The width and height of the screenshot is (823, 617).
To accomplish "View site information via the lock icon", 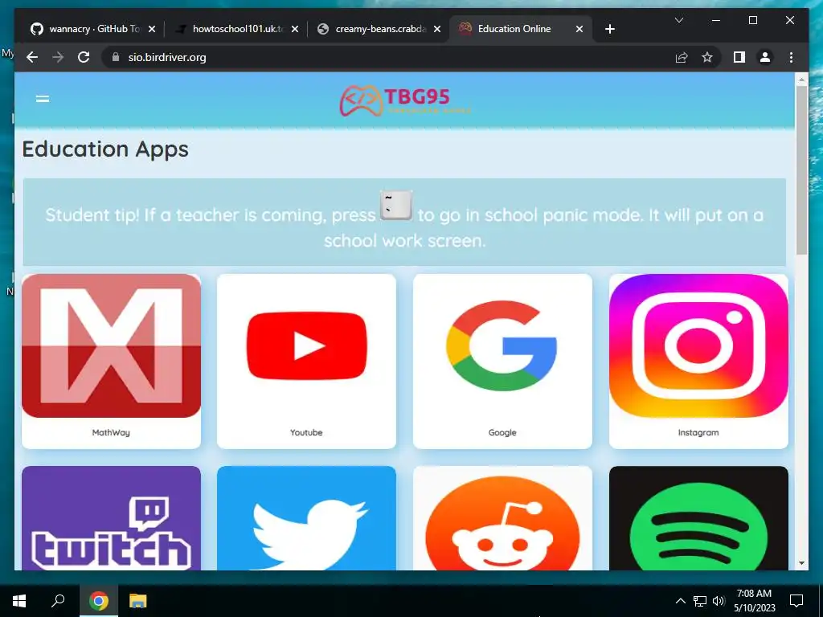I will point(116,57).
